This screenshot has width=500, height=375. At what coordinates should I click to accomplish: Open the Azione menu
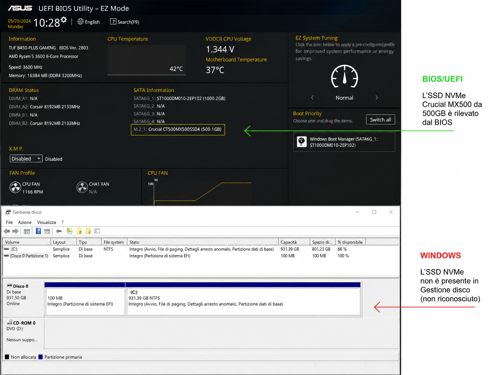pos(25,222)
